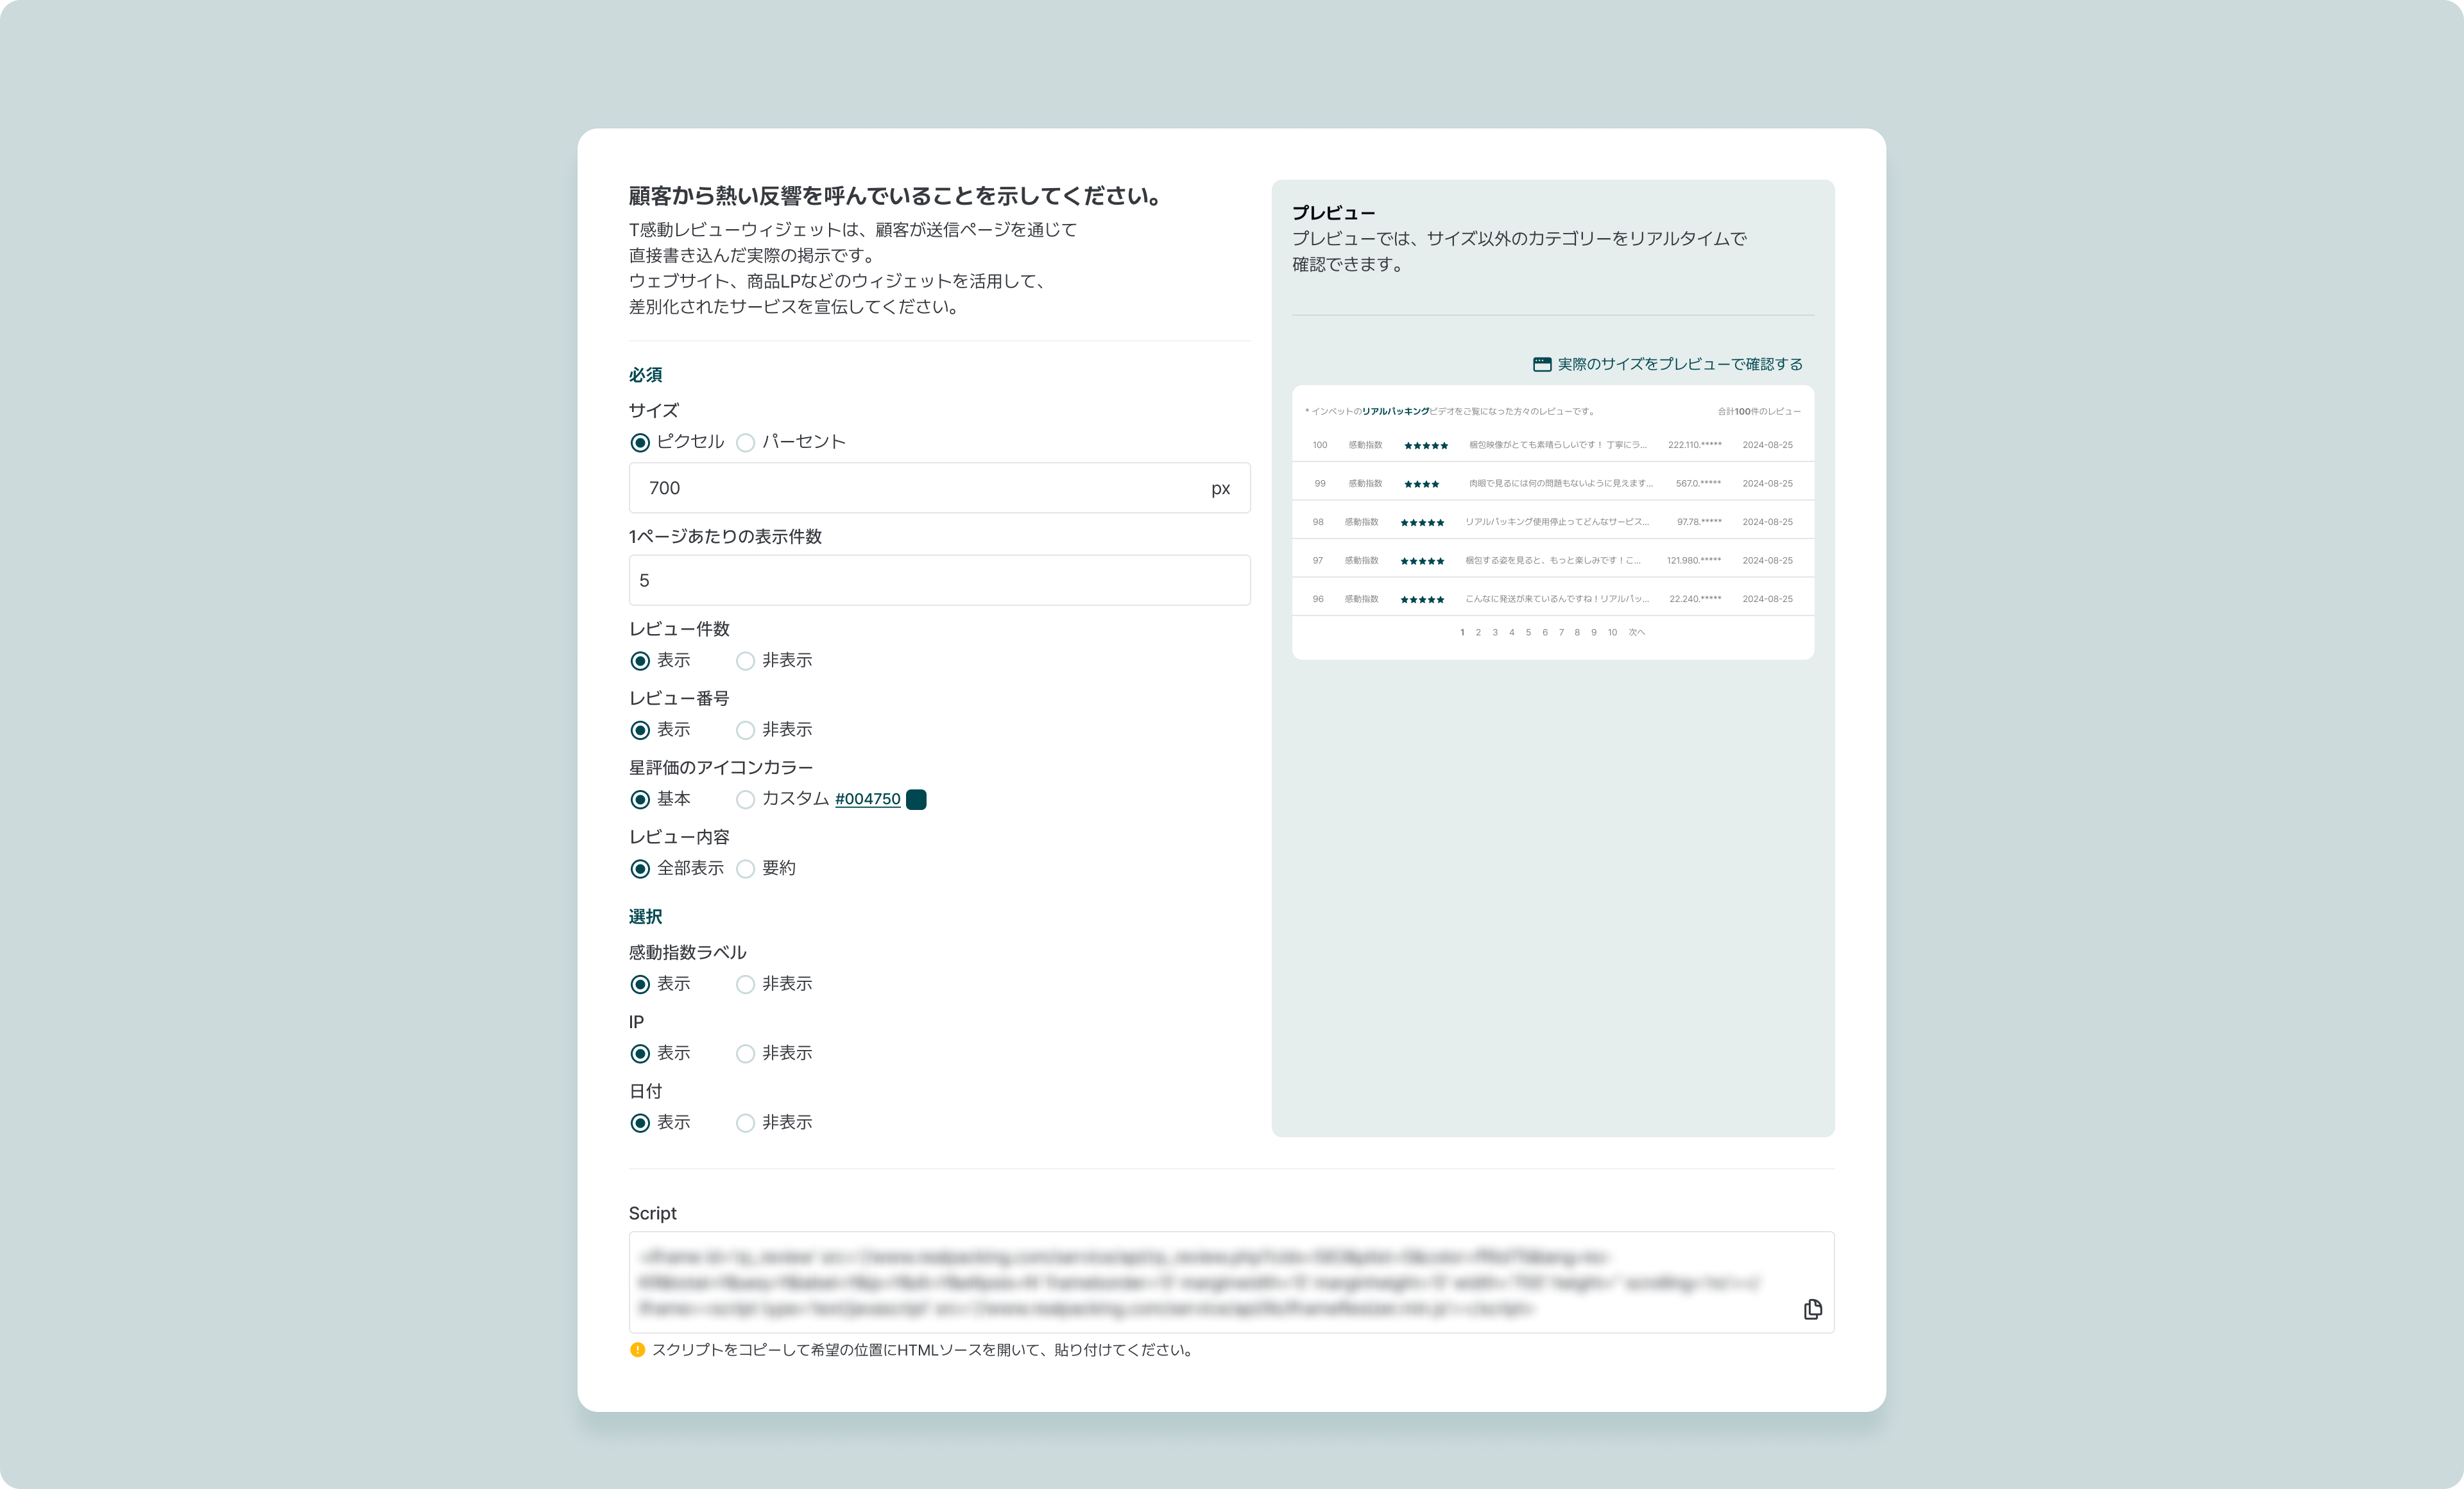Viewport: 2464px width, 1489px height.
Task: Go to page 2 in preview pagination
Action: coord(1478,632)
